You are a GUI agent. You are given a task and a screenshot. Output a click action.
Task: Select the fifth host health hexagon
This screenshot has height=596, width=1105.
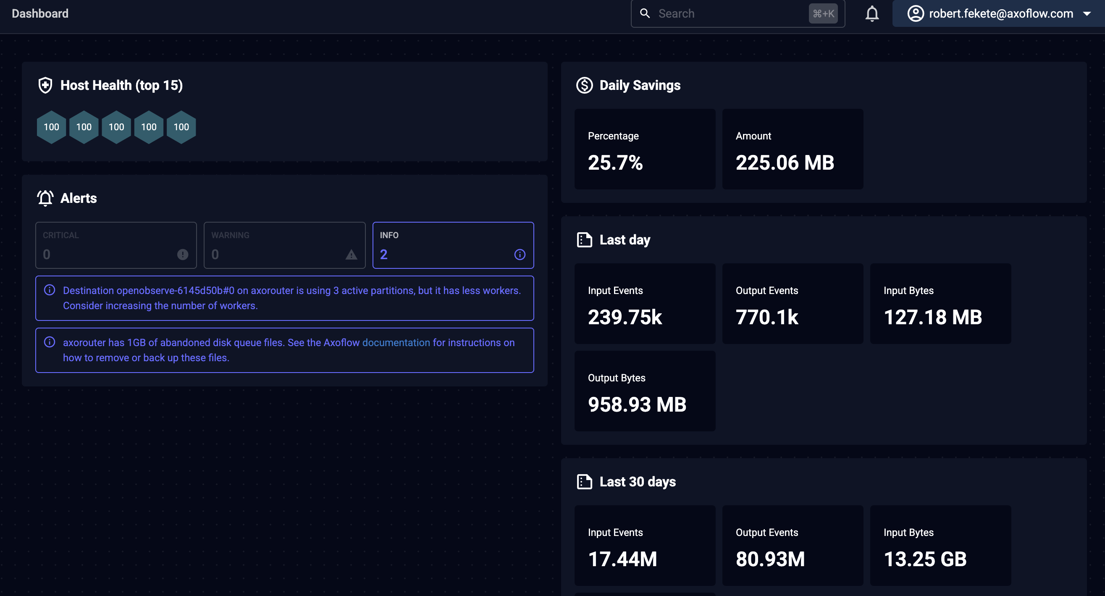(181, 127)
